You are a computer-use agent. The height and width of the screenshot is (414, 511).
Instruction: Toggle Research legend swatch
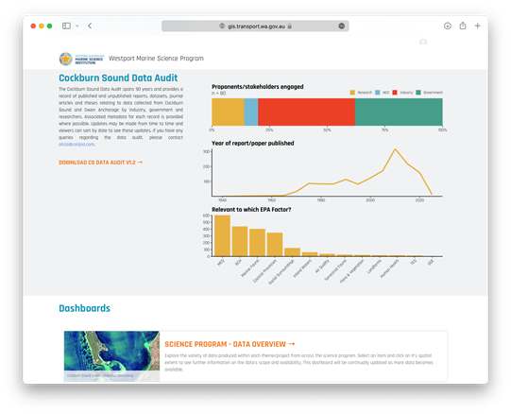coord(352,93)
